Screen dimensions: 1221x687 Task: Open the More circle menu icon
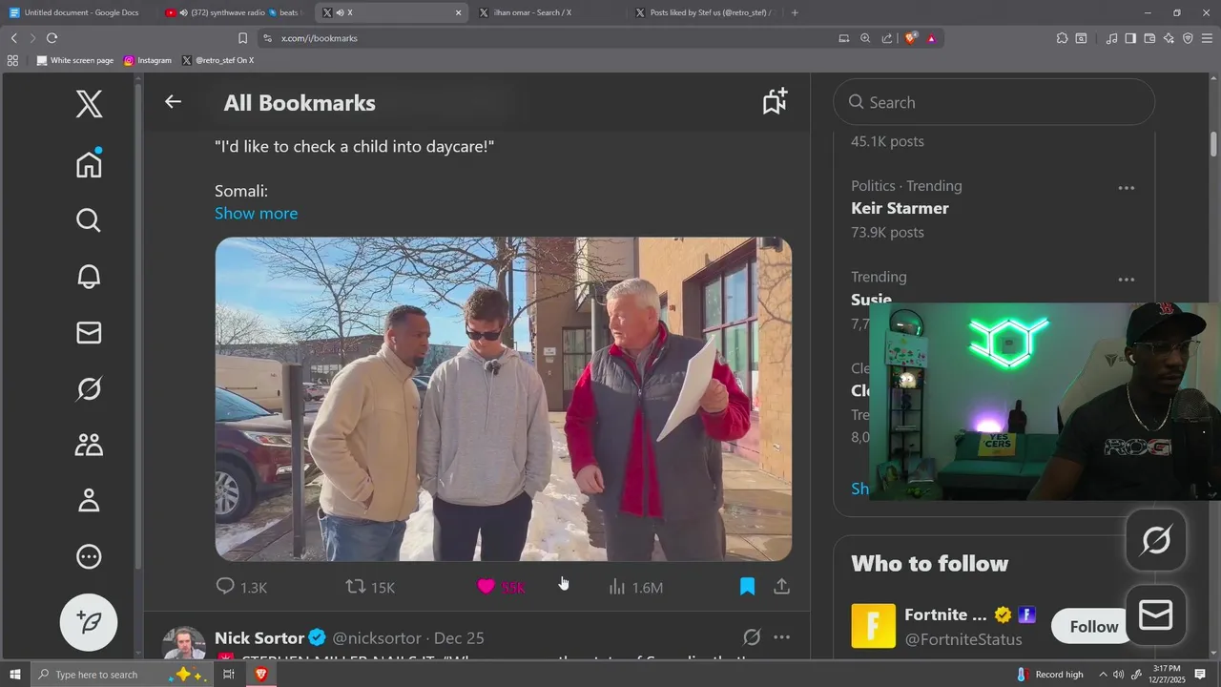click(89, 556)
